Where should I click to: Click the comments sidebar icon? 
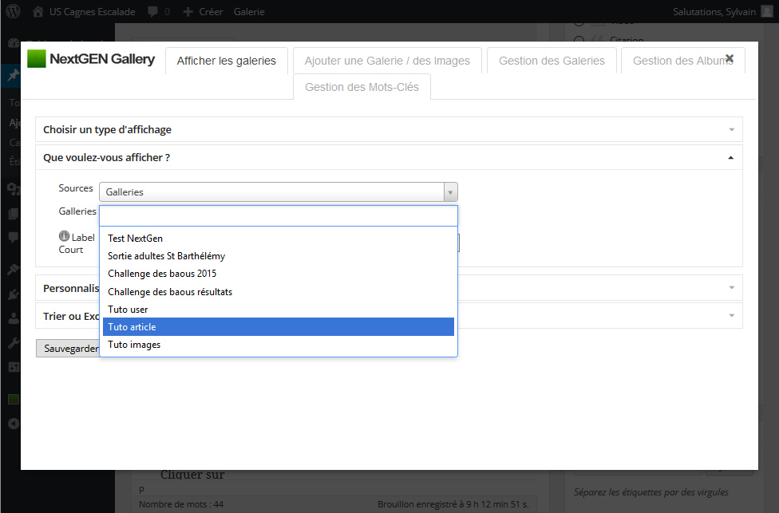point(14,238)
